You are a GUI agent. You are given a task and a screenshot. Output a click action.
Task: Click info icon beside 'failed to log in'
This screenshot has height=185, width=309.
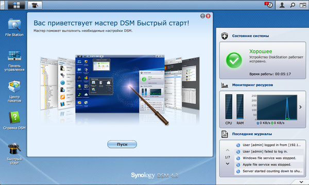[238, 152]
